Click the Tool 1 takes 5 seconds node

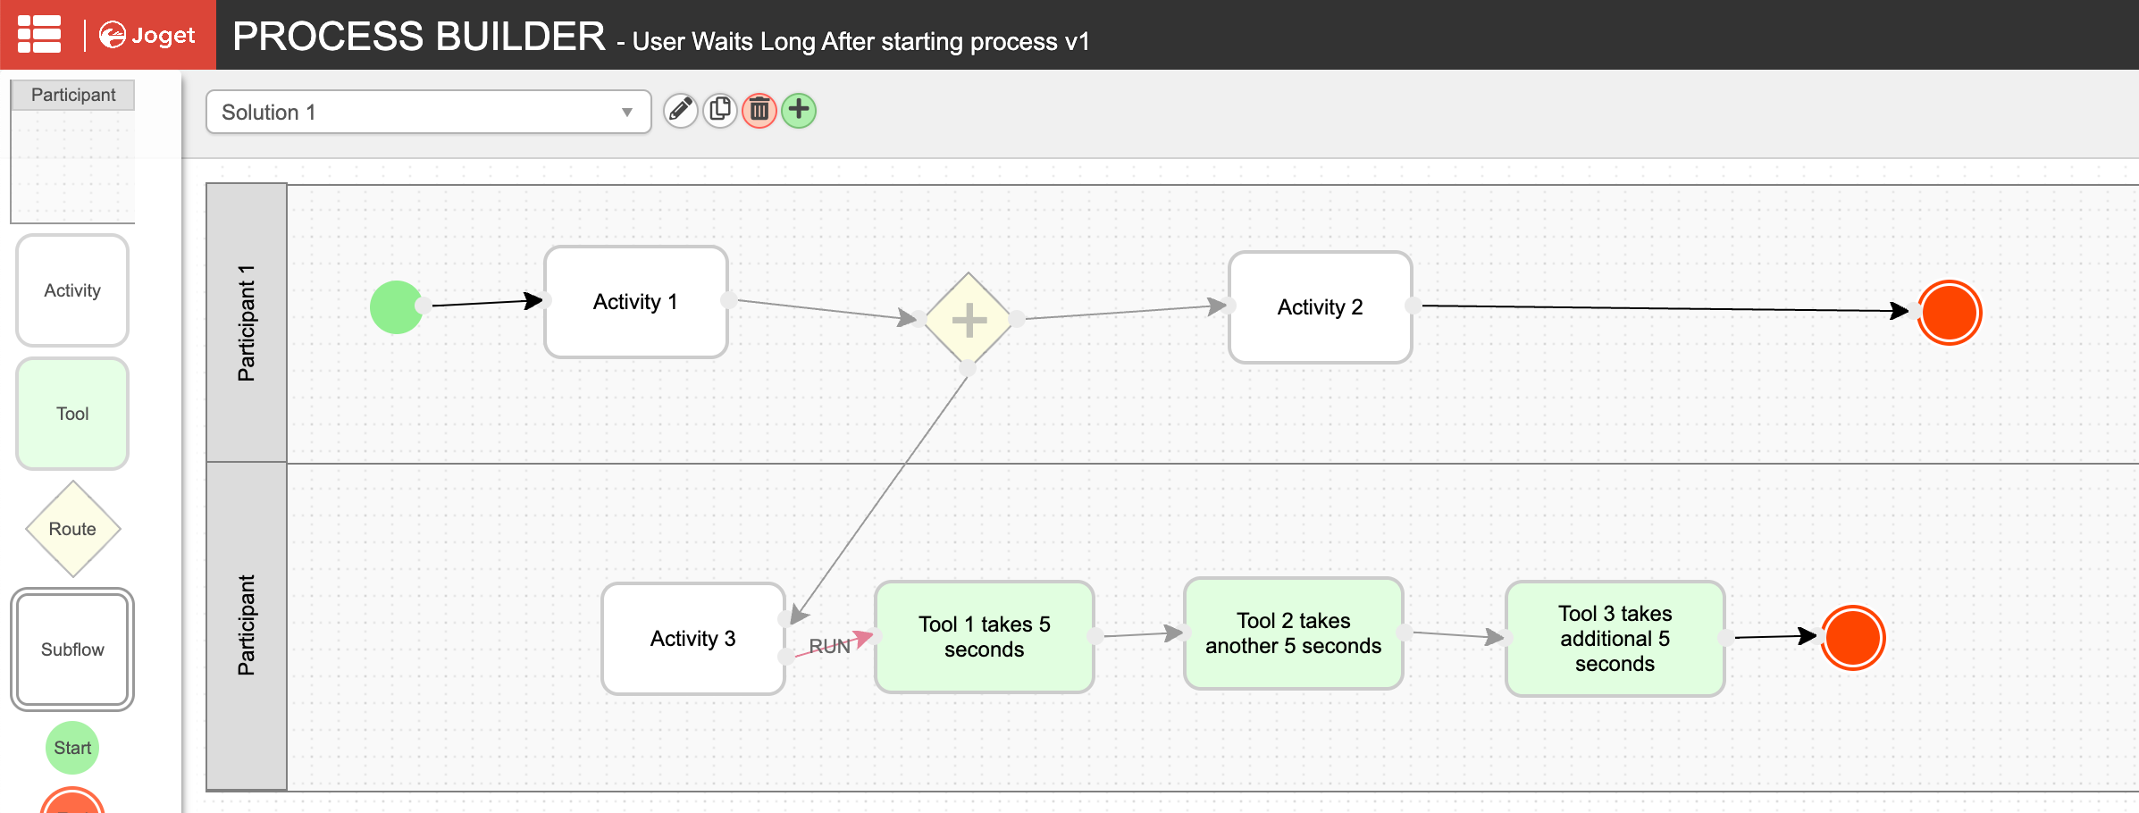point(984,637)
